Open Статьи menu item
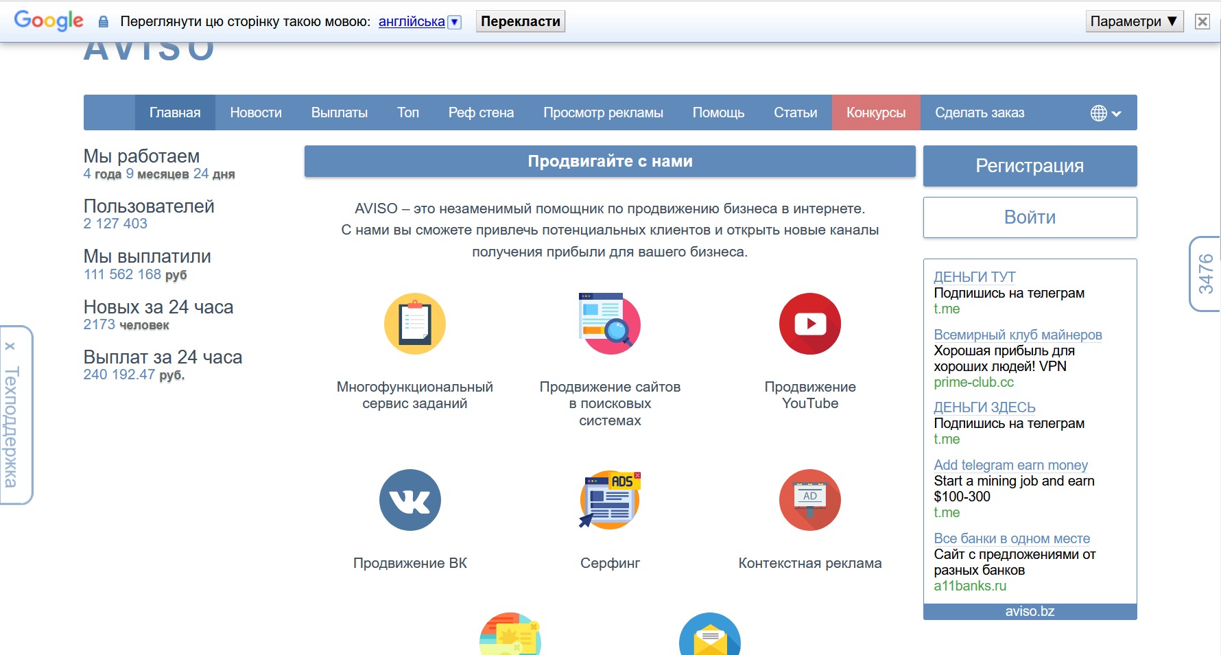Screen dimensions: 1221x655 (796, 112)
